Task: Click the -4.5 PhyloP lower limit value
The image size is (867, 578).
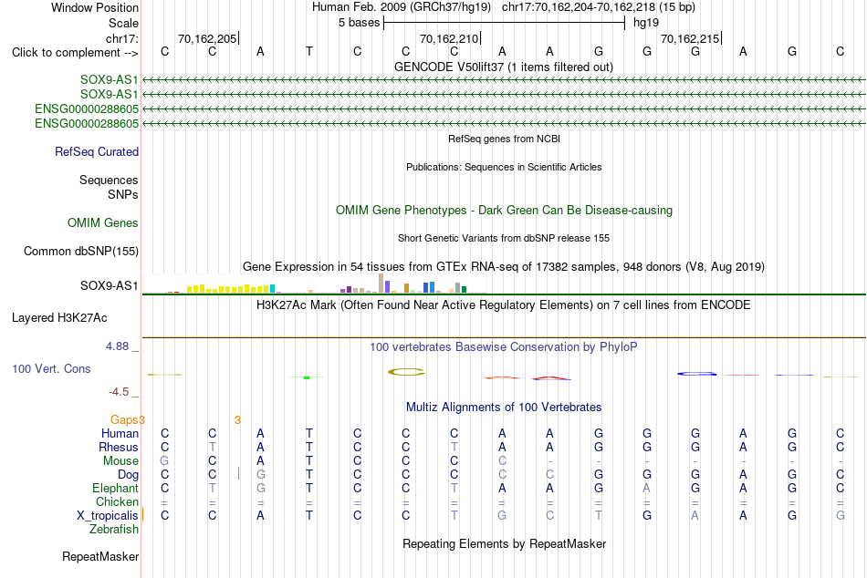Action: click(119, 392)
